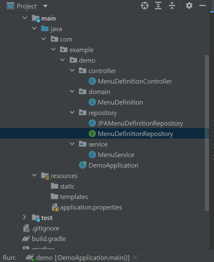Image resolution: width=214 pixels, height=262 pixels.
Task: Hide the Project tool window
Action: [x=203, y=6]
